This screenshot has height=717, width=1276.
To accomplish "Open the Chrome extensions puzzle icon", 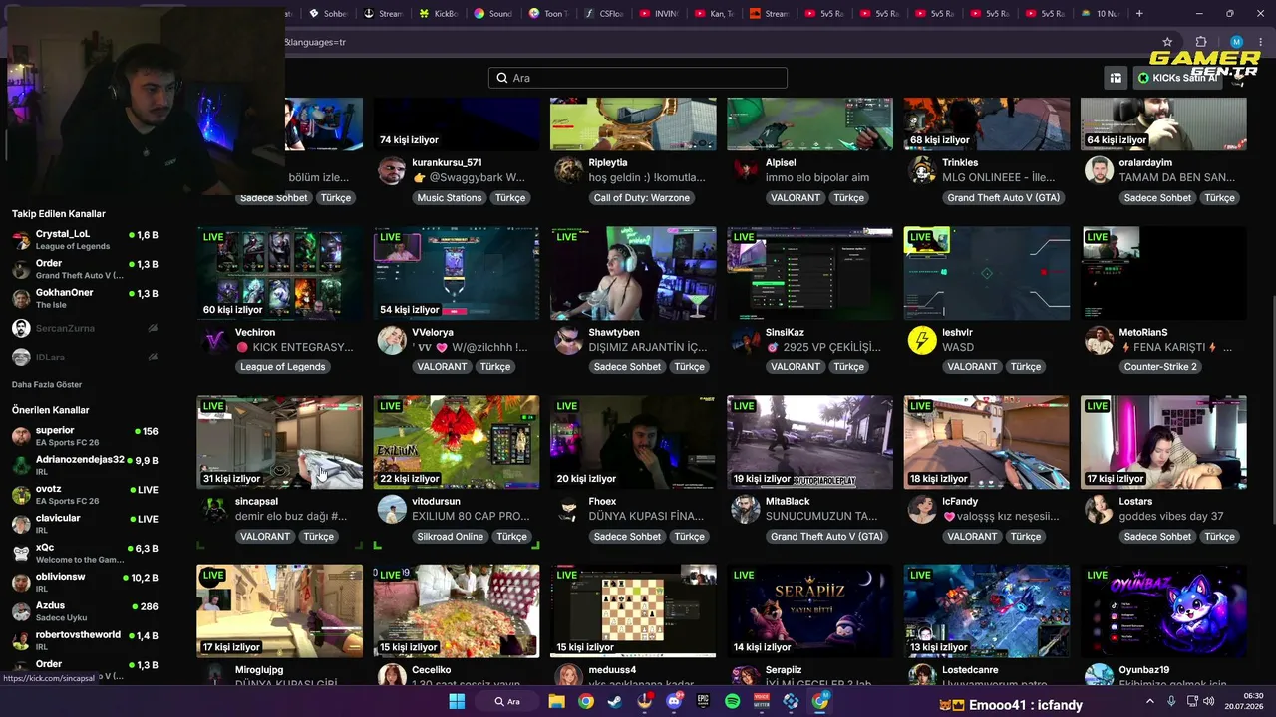I will click(1201, 42).
